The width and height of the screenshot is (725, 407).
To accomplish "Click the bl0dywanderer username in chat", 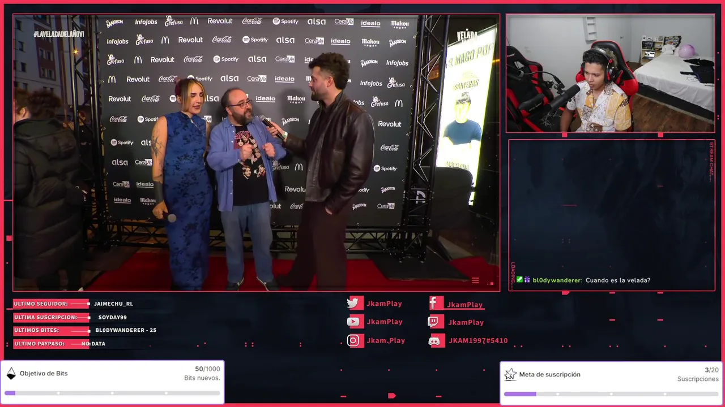I will 557,280.
